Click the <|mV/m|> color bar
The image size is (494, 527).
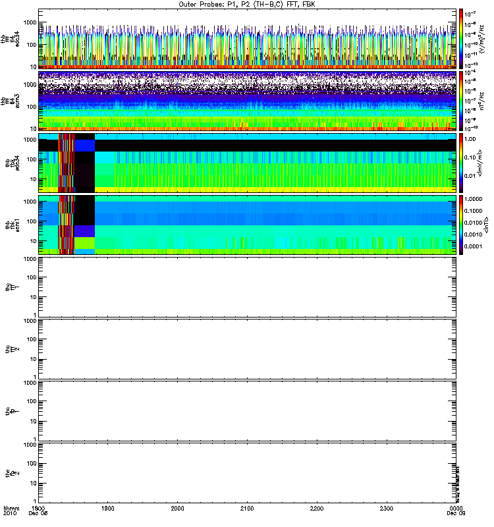coord(461,163)
